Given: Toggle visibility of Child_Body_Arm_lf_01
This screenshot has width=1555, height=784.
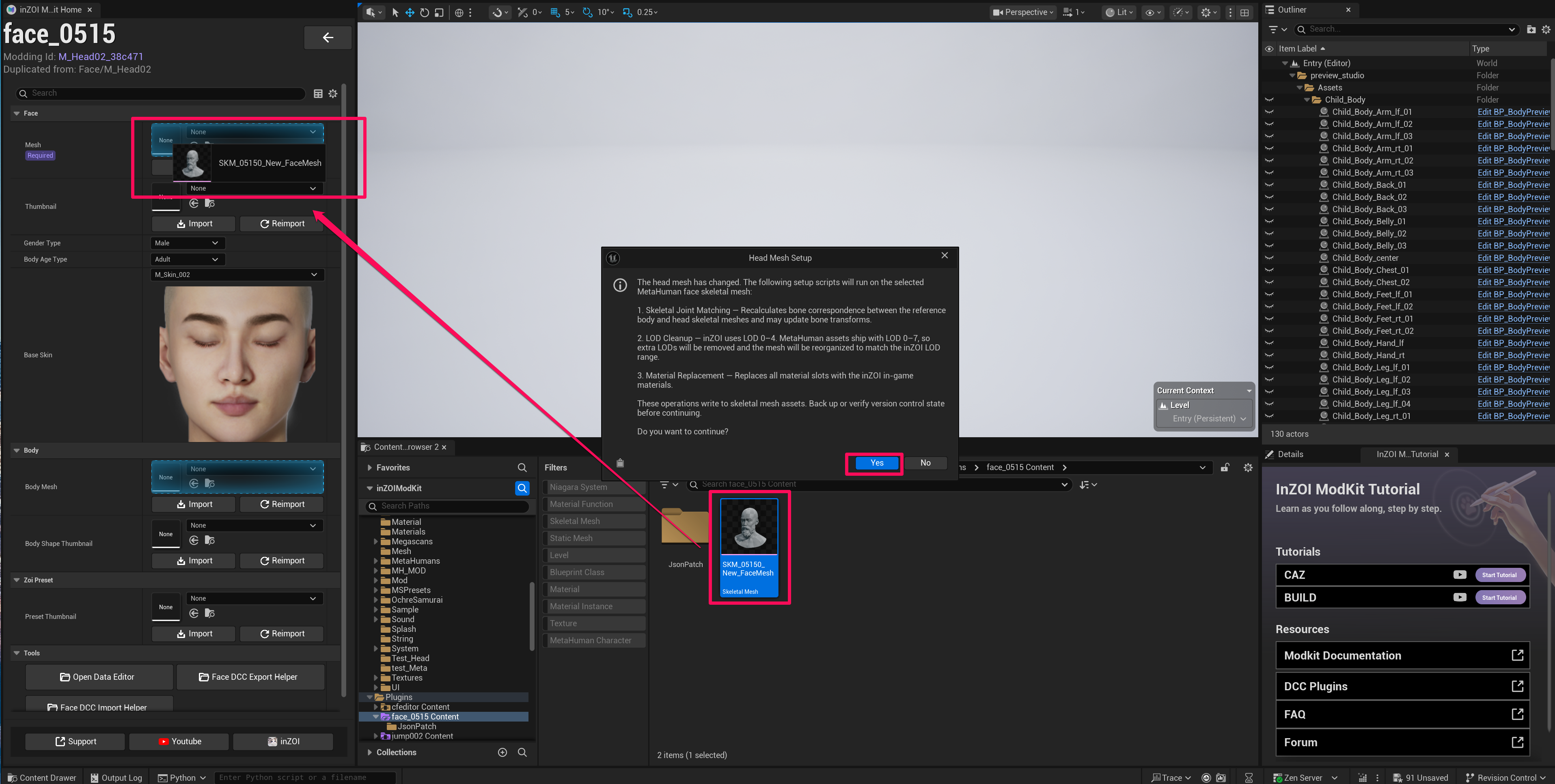Looking at the screenshot, I should click(x=1269, y=112).
